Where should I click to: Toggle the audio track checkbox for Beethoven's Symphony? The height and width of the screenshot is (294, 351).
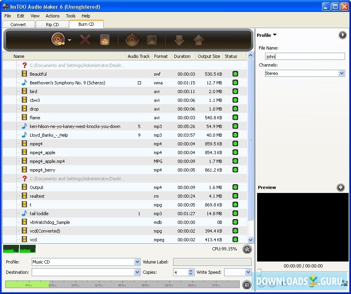click(139, 83)
